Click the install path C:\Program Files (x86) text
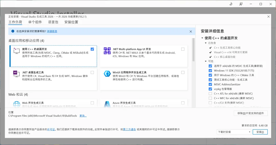This screenshot has width=276, height=145. point(43,116)
